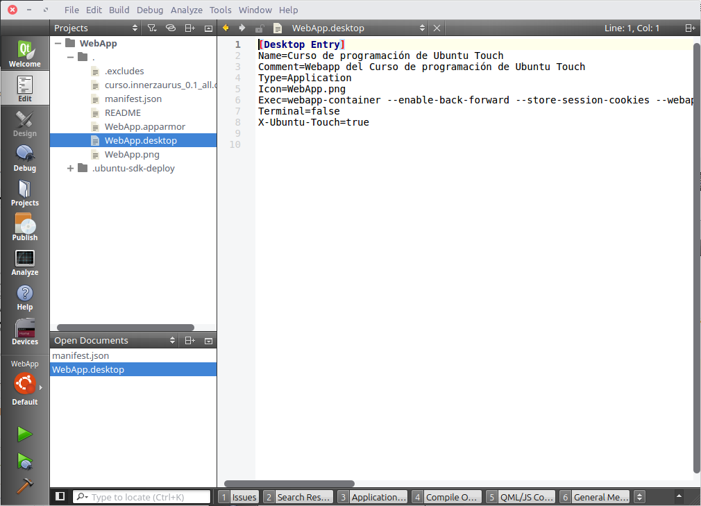Show the Search Results pane
The height and width of the screenshot is (506, 701).
298,497
